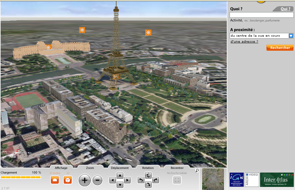The height and width of the screenshot is (190, 295).
Task: Click the Recentrer initial search button
Action: (x=177, y=180)
